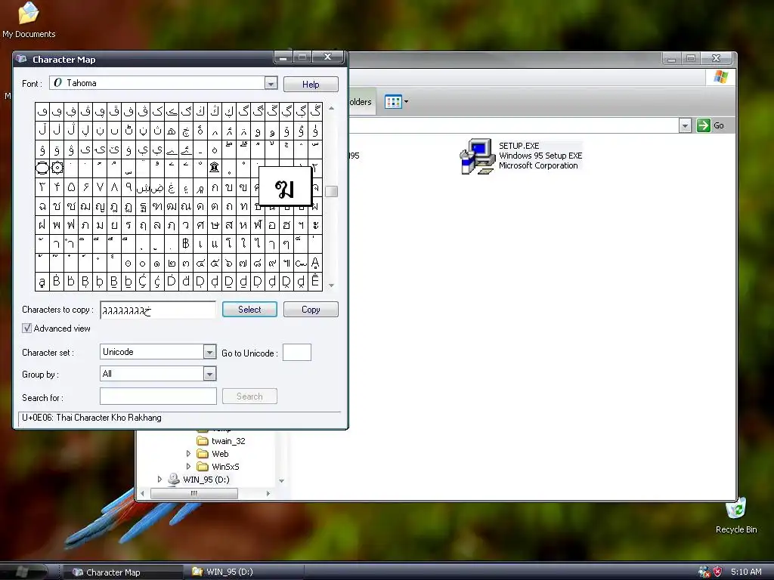The width and height of the screenshot is (774, 580).
Task: Switch to Character Map taskbar button
Action: tap(122, 572)
